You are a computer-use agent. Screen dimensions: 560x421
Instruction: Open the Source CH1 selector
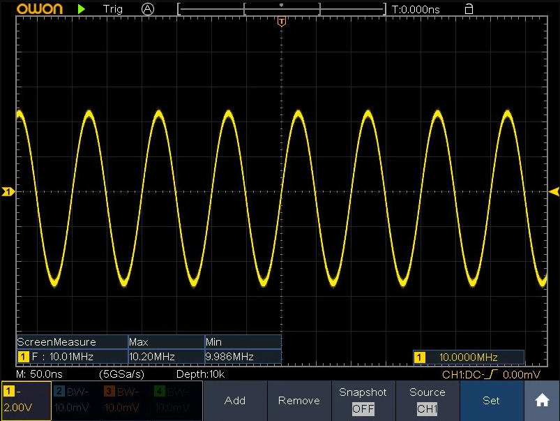(427, 401)
